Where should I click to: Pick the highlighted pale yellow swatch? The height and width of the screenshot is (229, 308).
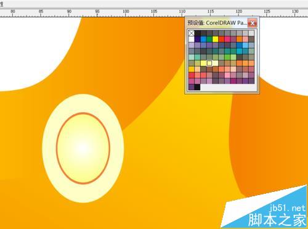coord(209,63)
